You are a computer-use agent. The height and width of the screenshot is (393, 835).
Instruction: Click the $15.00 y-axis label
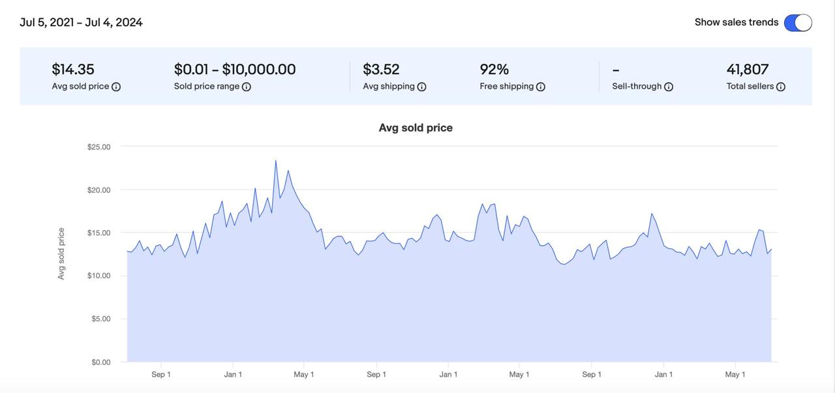99,233
